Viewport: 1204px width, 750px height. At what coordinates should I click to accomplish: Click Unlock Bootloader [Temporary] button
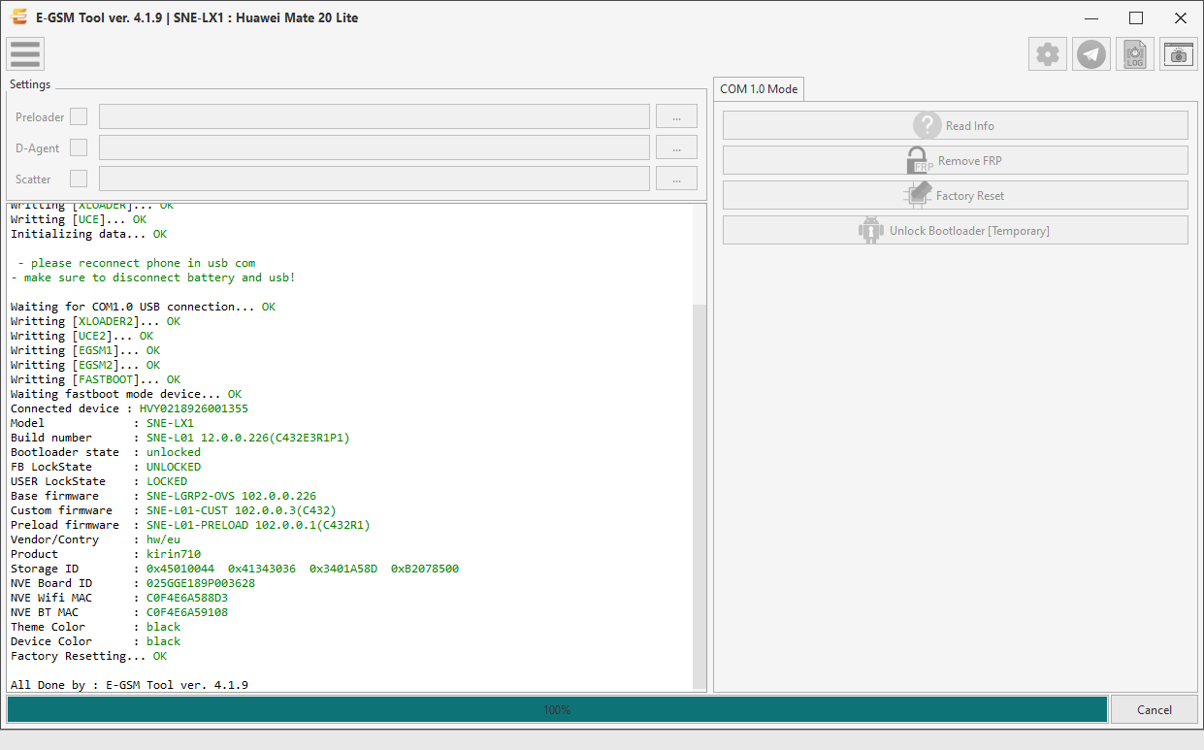955,230
